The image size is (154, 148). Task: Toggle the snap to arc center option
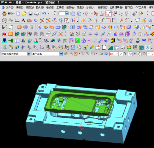pyautogui.click(x=139, y=54)
